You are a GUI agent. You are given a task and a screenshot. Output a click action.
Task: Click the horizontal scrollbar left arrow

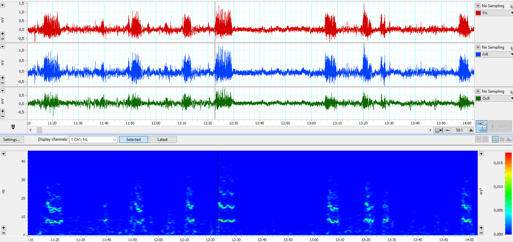pyautogui.click(x=31, y=130)
